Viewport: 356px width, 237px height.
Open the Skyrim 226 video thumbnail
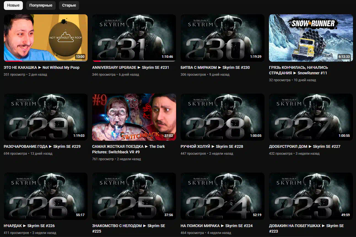coord(46,196)
